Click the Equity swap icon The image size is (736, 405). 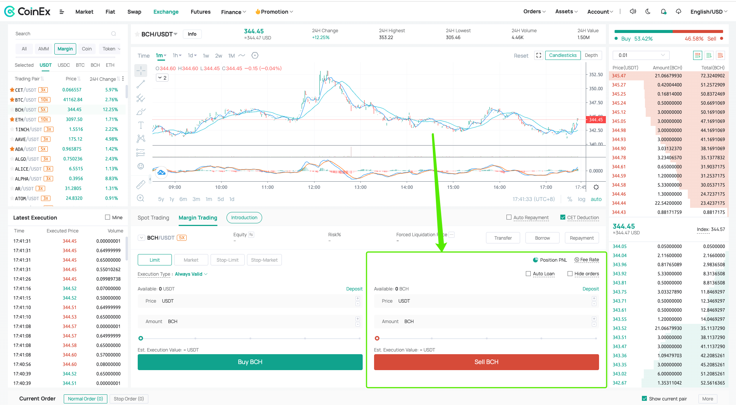pyautogui.click(x=251, y=235)
